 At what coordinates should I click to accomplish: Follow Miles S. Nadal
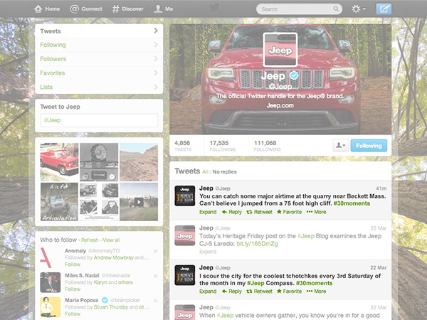pyautogui.click(x=73, y=289)
